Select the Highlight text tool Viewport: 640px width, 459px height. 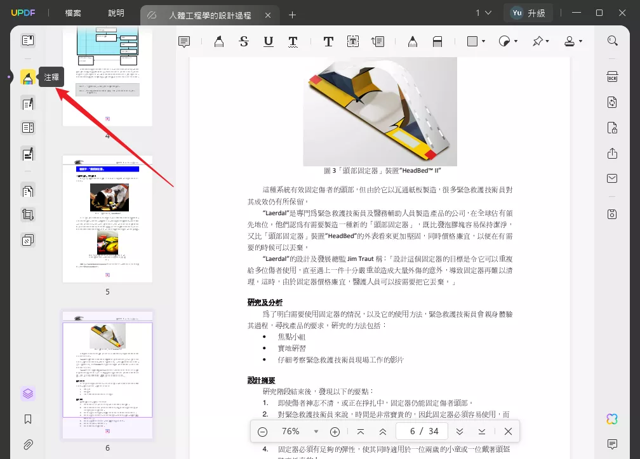219,42
